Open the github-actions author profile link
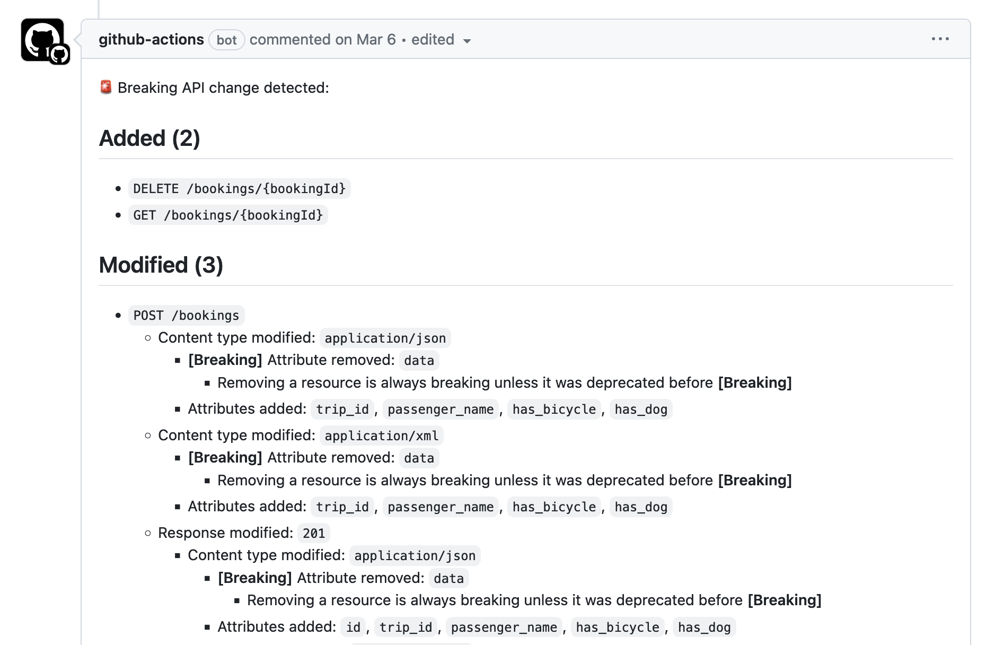The height and width of the screenshot is (645, 986). tap(151, 40)
